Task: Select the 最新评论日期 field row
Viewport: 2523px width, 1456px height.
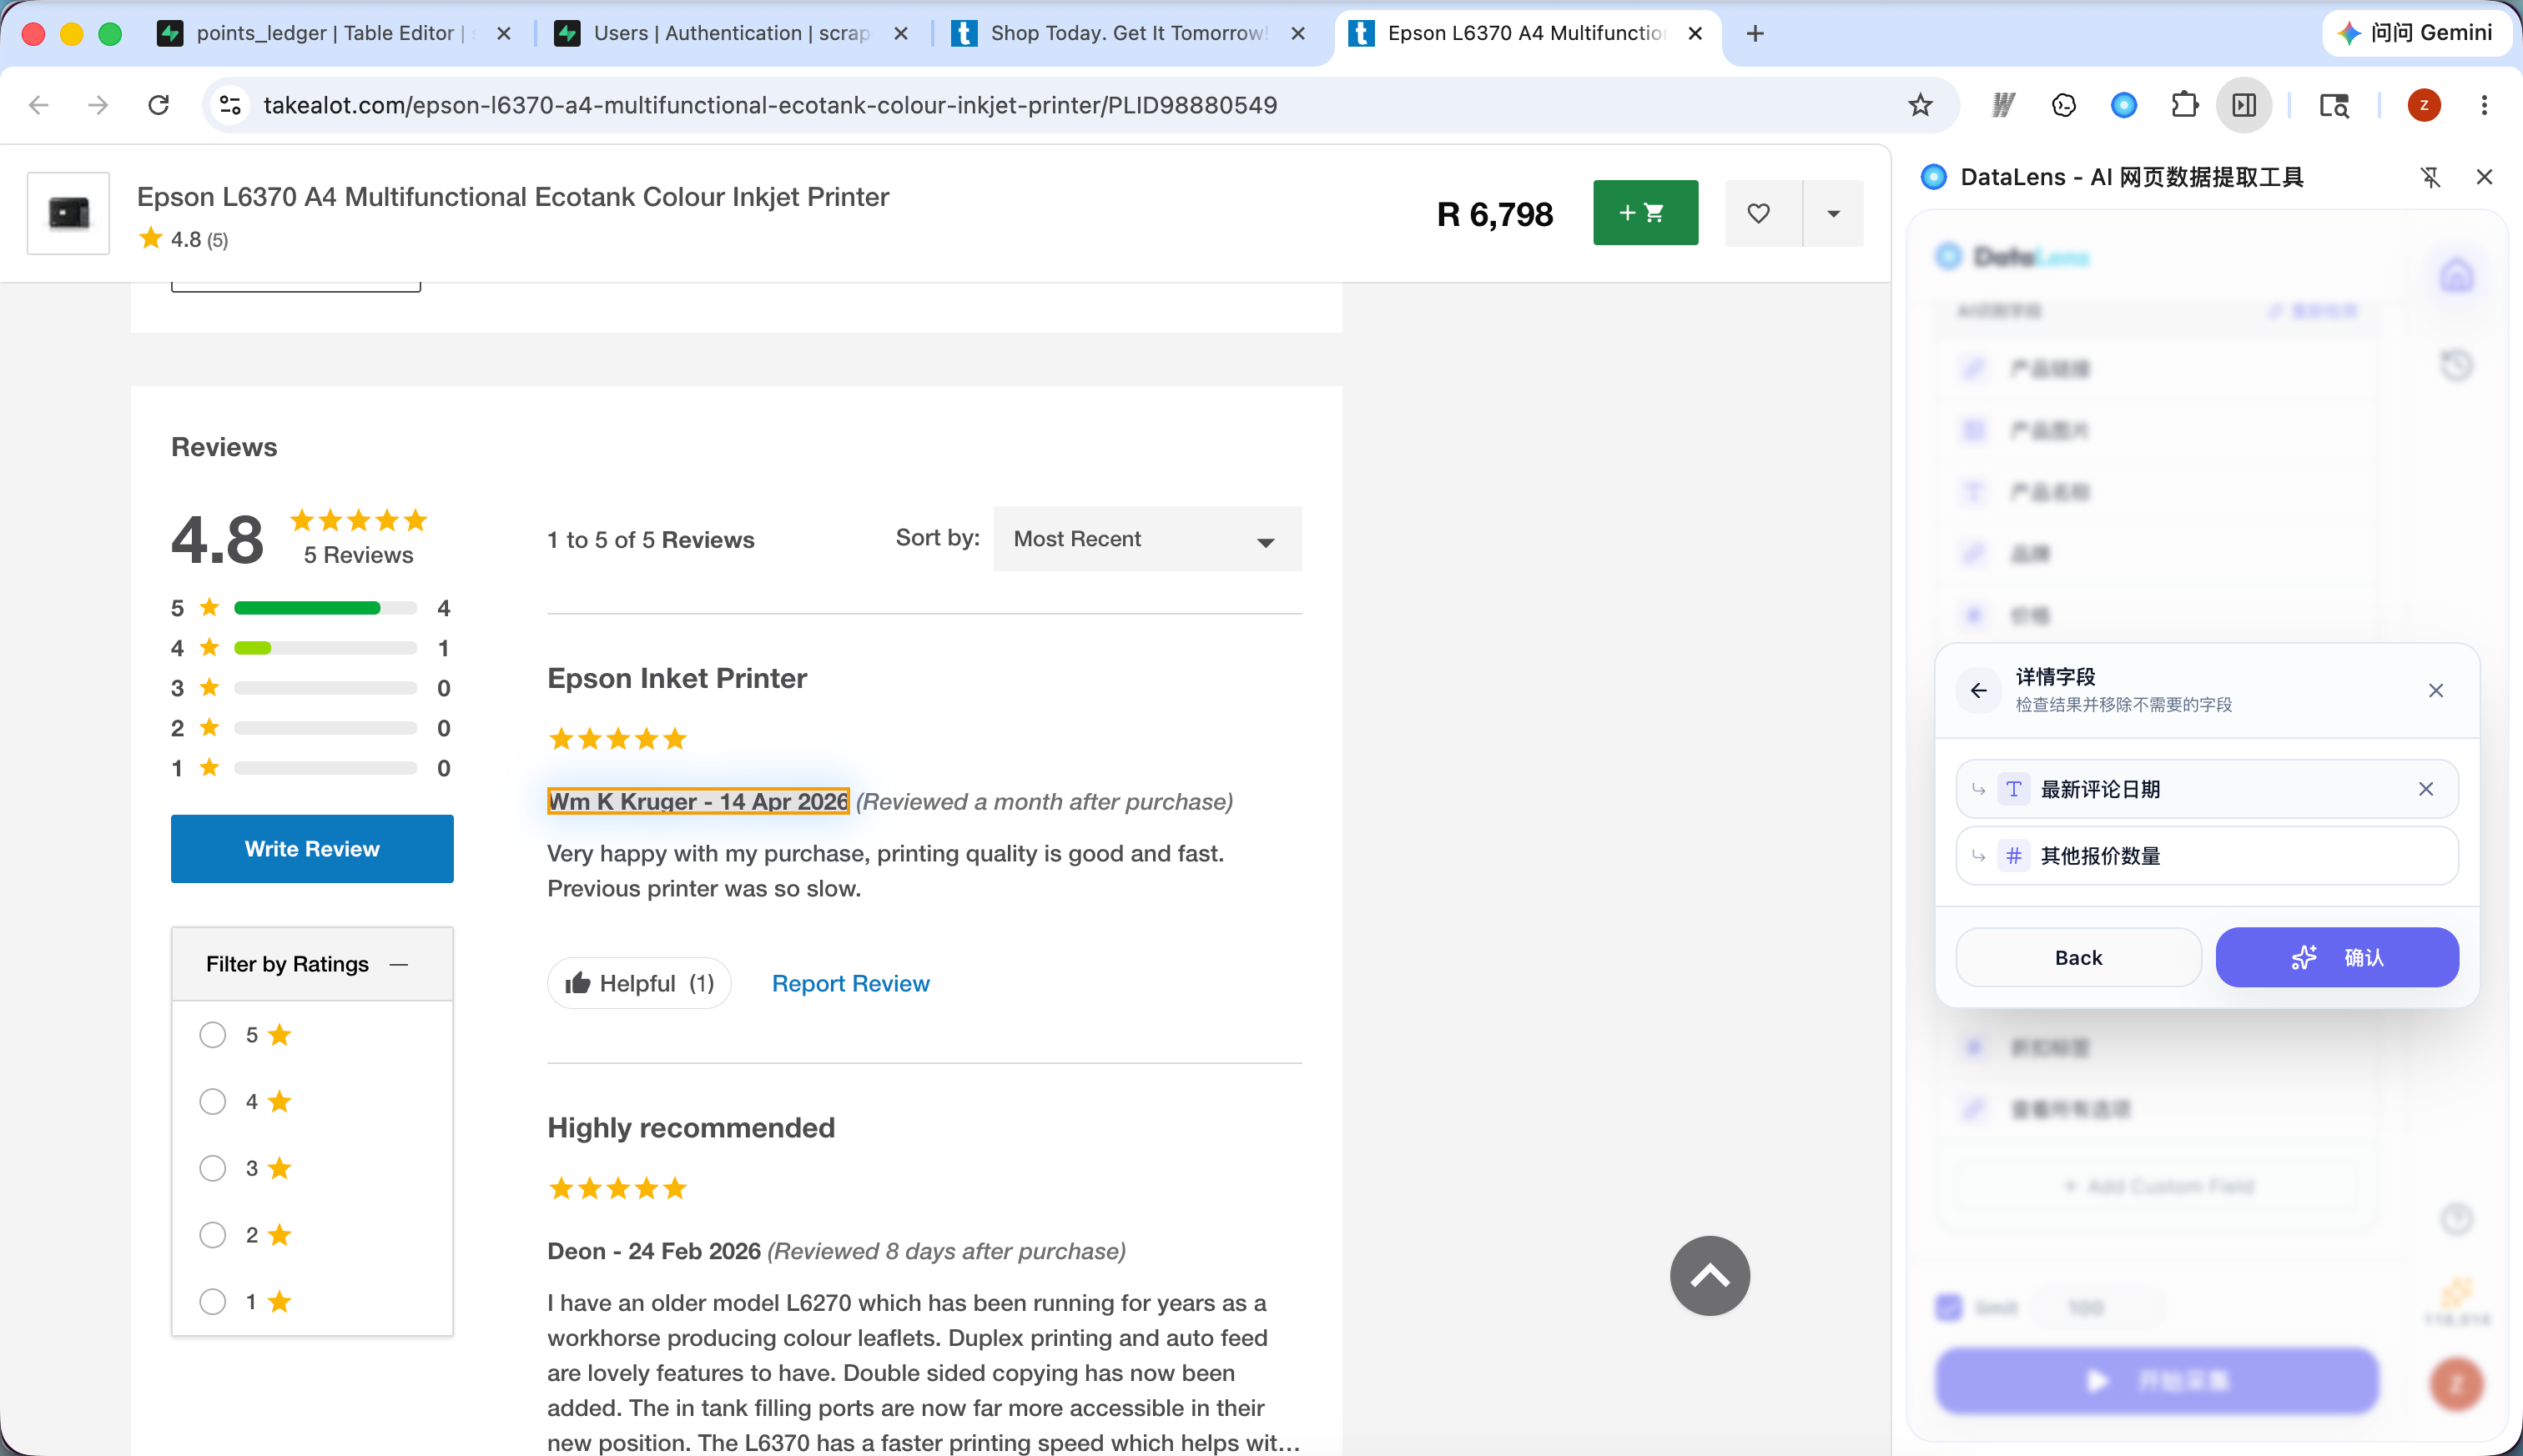Action: point(2207,789)
